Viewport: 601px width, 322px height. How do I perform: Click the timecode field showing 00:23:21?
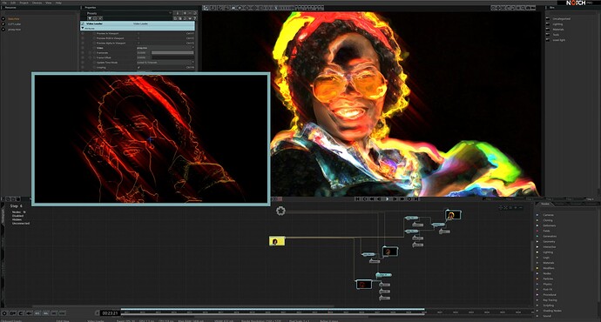coord(110,313)
